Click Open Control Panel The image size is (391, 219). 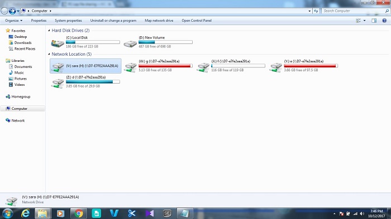197,21
